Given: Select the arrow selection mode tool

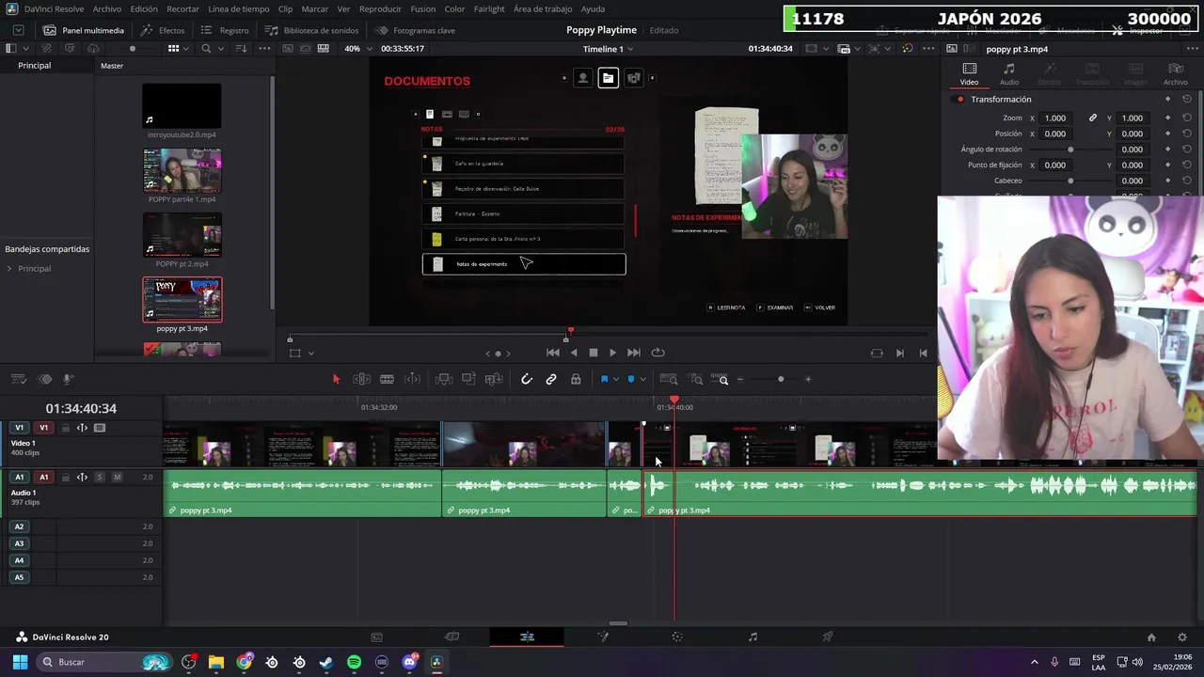Looking at the screenshot, I should coord(336,379).
